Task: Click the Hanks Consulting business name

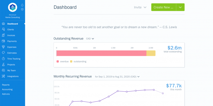Action: coord(13,17)
